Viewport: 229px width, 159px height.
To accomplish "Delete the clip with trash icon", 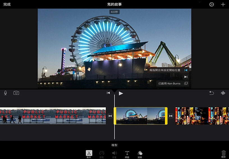I will tap(223, 154).
